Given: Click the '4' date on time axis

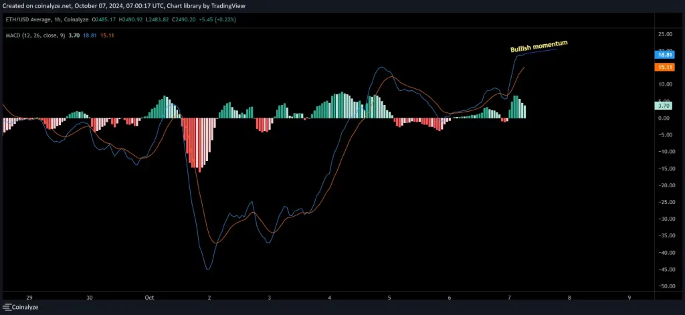Looking at the screenshot, I should tap(330, 297).
